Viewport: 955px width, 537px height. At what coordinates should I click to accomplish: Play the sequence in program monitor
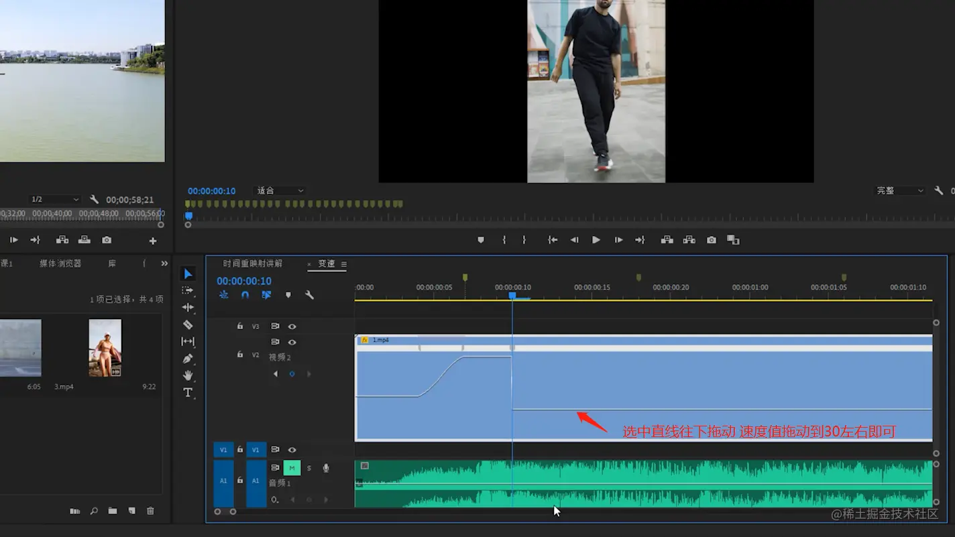coord(596,240)
